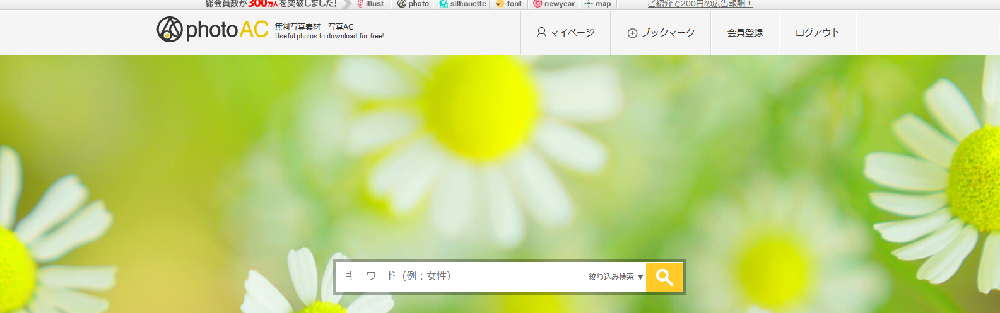Go to 会員登録 registration
This screenshot has width=1000, height=313.
pos(745,33)
